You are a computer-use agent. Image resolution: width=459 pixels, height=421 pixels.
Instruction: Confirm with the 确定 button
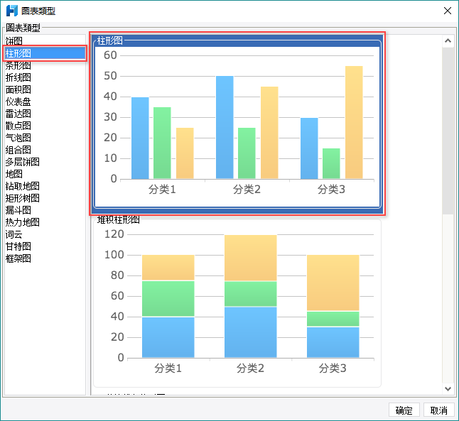[404, 410]
